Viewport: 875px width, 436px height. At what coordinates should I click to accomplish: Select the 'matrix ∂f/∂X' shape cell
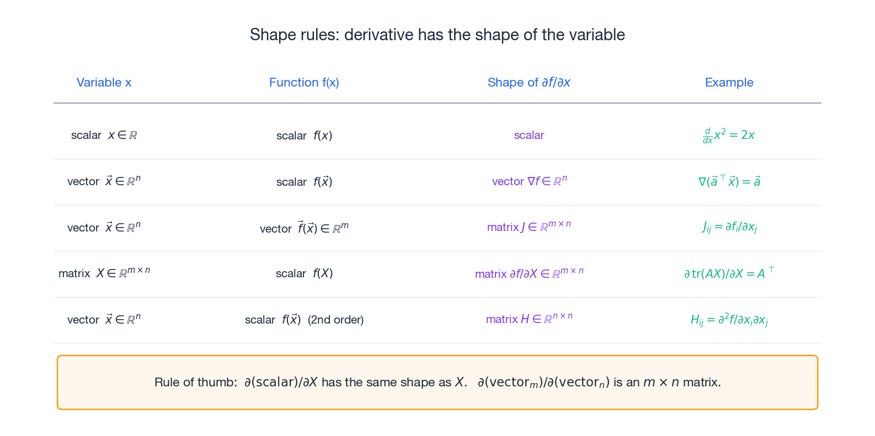(x=529, y=273)
